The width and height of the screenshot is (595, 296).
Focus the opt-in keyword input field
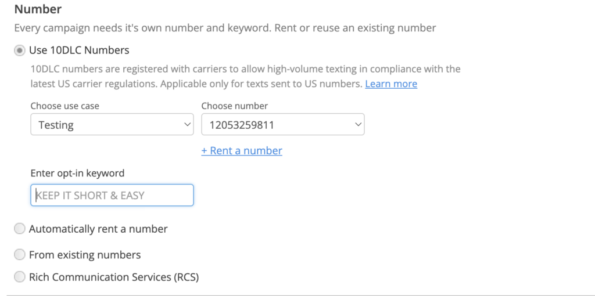(x=112, y=196)
